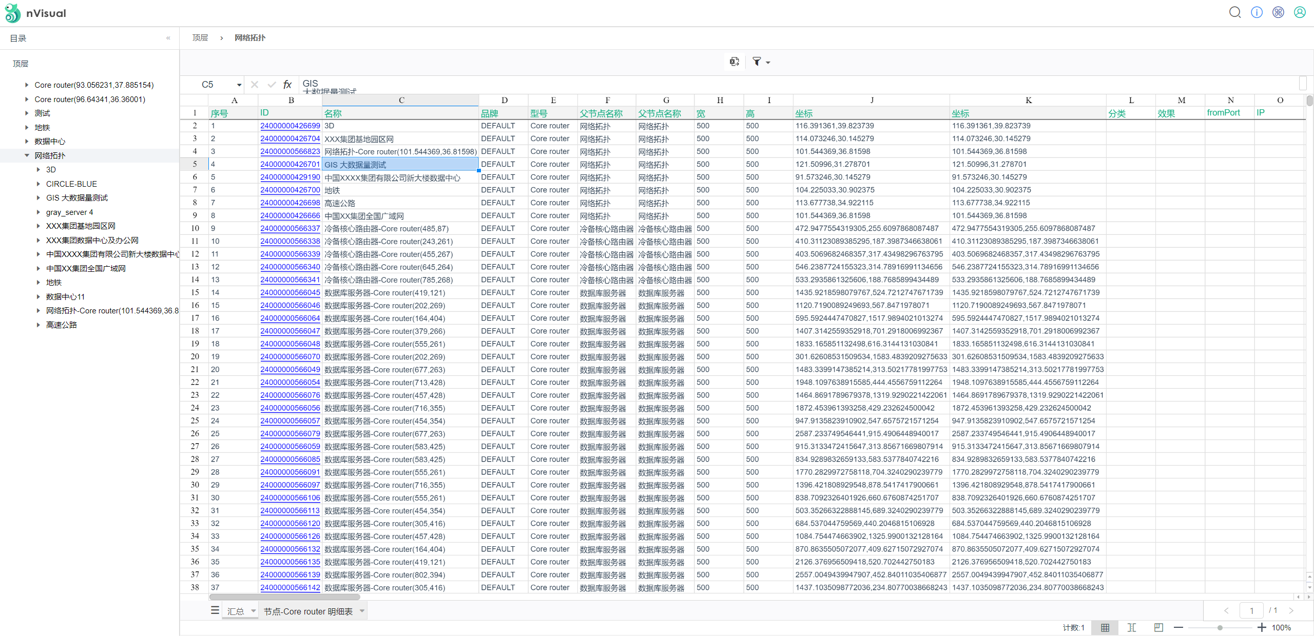Image resolution: width=1314 pixels, height=636 pixels.
Task: Switch to normal grid view mode
Action: tap(1105, 627)
